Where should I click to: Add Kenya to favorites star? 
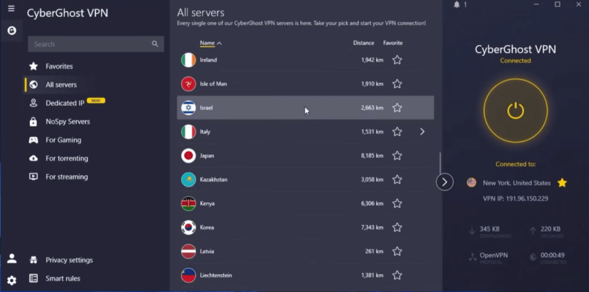click(397, 204)
